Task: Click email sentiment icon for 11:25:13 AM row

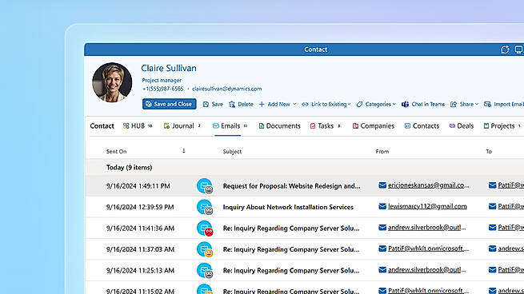Action: (205, 271)
